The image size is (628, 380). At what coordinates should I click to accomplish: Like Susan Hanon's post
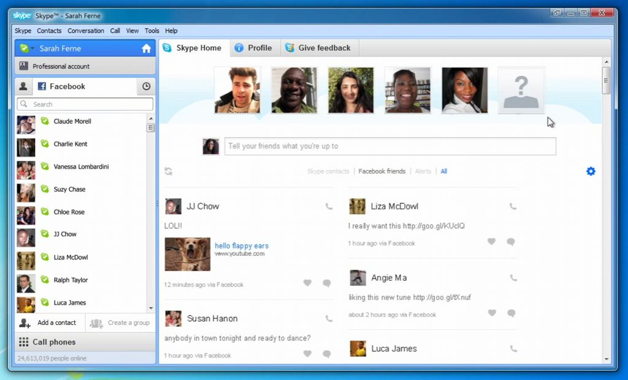point(307,354)
